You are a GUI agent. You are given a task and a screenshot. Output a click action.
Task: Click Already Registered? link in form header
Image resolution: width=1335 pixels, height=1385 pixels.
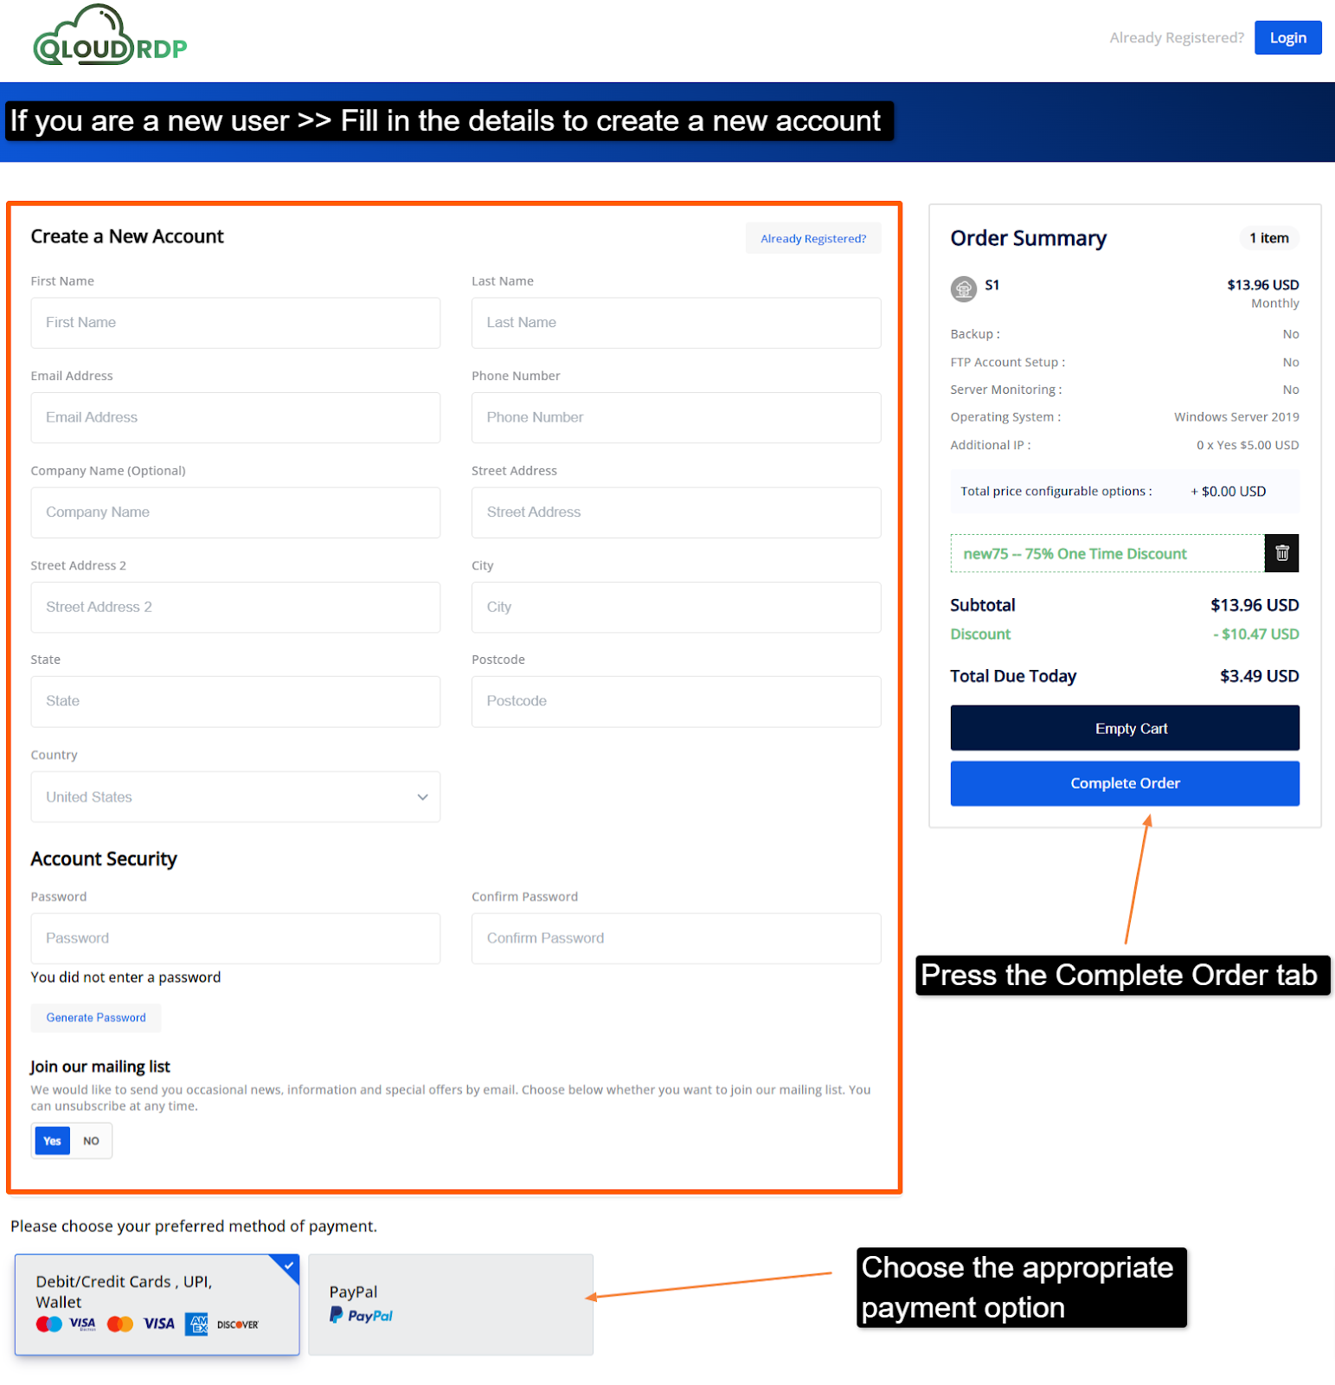point(812,238)
